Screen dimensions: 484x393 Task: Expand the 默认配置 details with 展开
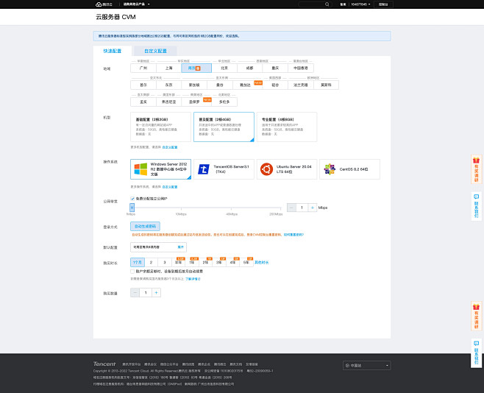click(x=180, y=247)
